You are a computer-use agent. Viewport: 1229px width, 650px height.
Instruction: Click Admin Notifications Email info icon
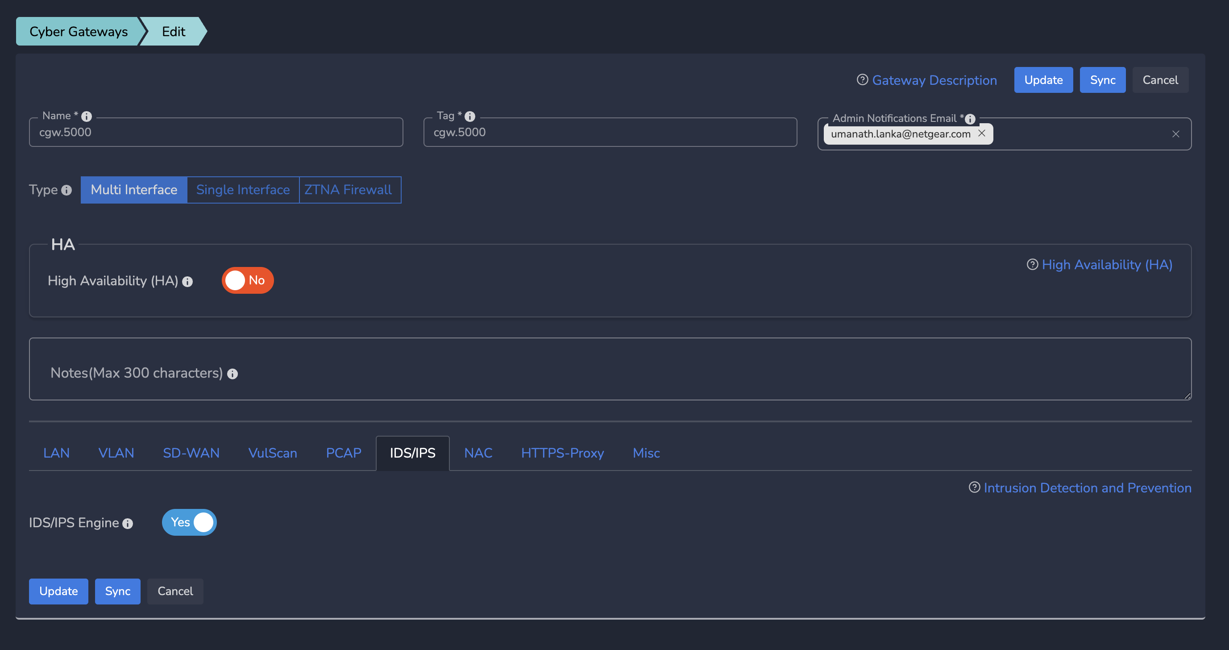[970, 119]
